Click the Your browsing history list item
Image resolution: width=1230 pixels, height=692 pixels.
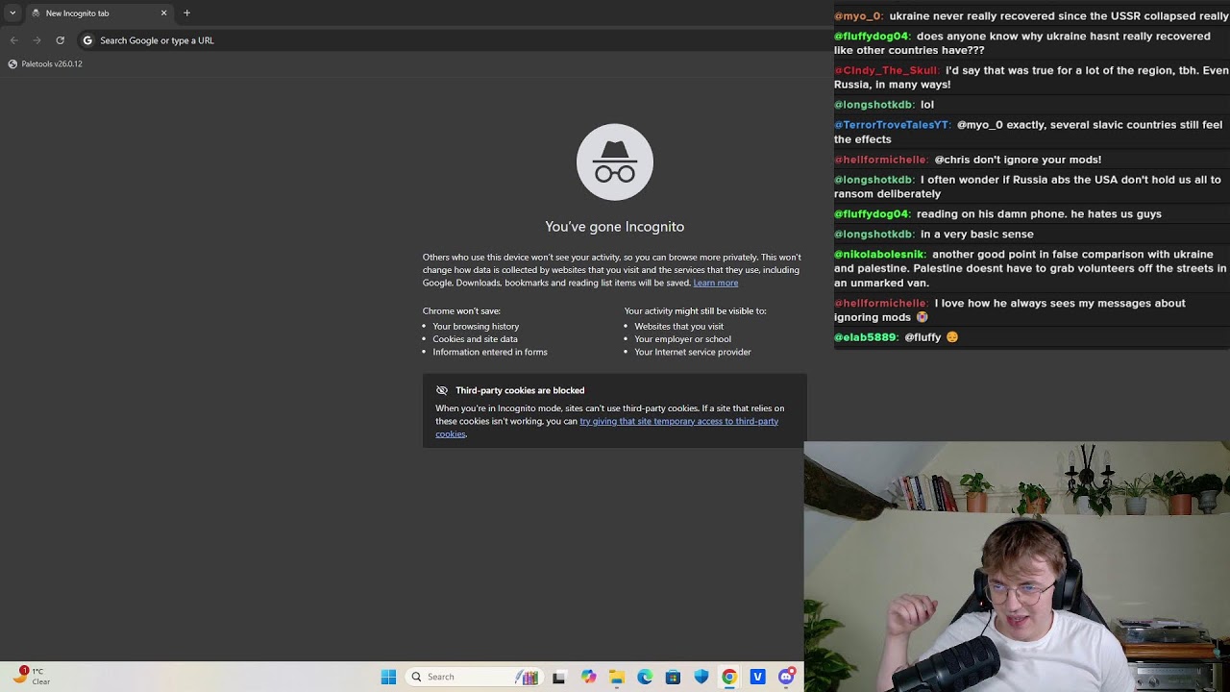(476, 326)
